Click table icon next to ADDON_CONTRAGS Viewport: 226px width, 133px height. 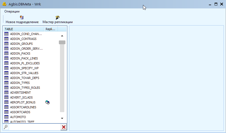tap(6, 39)
